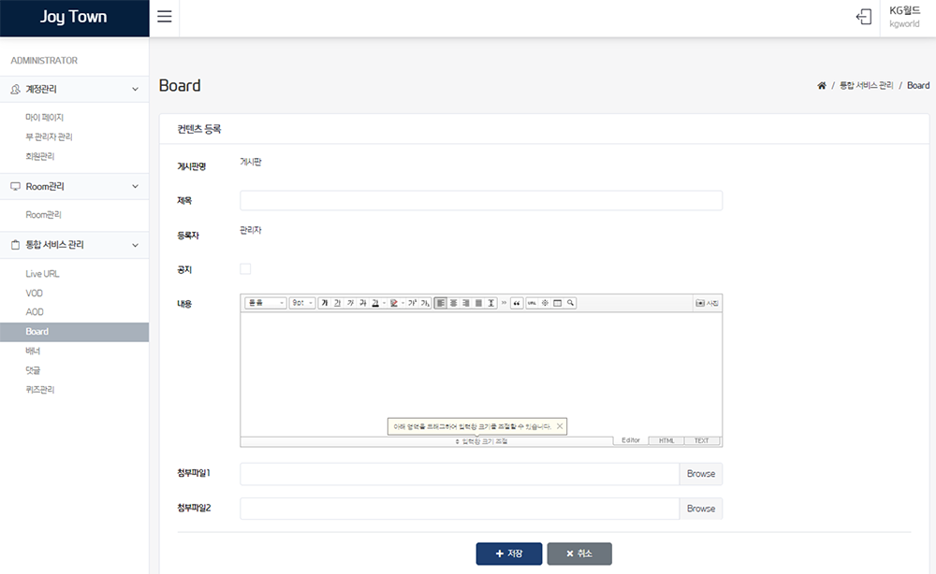Switch editor to HTML tab
Screen dimensions: 936x574
(x=665, y=440)
